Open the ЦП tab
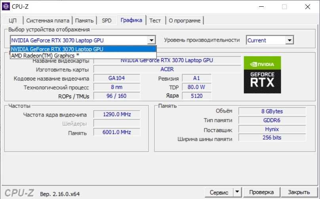 click(13, 21)
